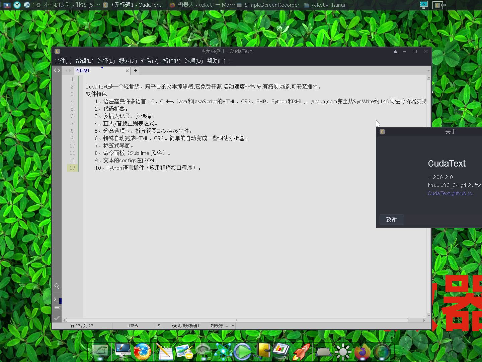Click text line '10、Python语言插件'
482x362 pixels.
pyautogui.click(x=119, y=168)
